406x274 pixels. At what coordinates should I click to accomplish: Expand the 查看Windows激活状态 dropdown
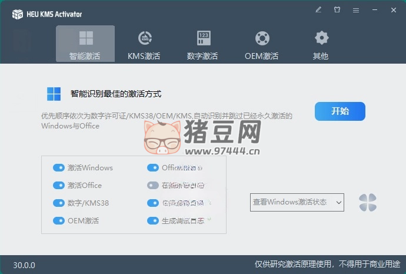coord(297,202)
